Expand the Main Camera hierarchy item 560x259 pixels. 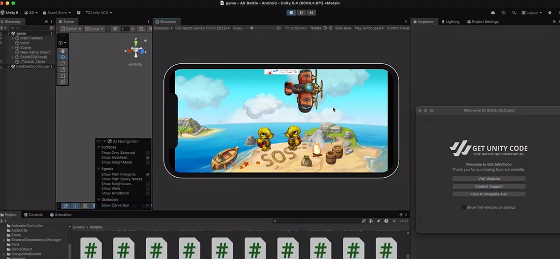tap(13, 38)
